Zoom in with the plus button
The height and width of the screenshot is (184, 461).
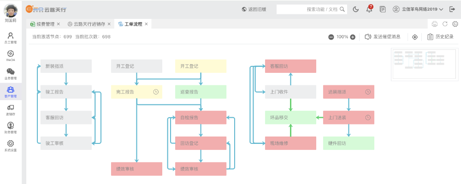pos(353,37)
